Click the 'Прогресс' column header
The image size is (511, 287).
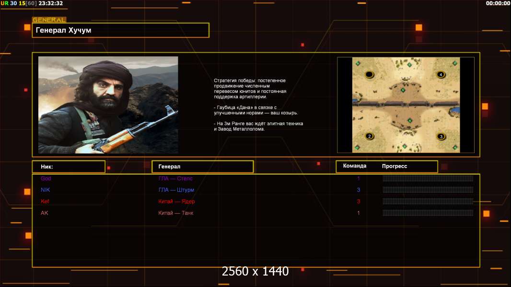(395, 166)
